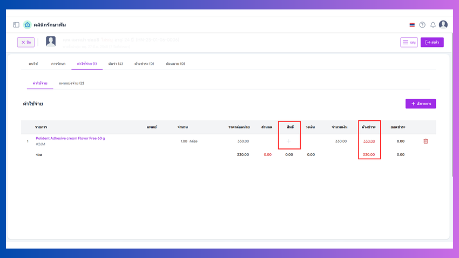
Task: Click the จำนวนเงิน column header
Action: [x=339, y=127]
